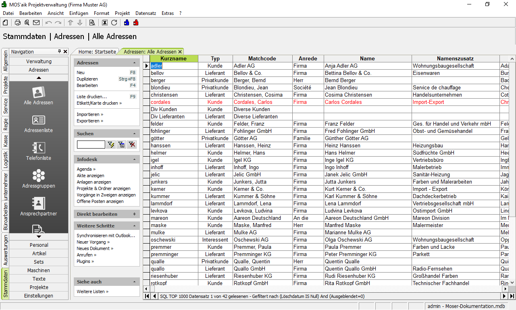Screen dimensions: 516x310
Task: Open the Datensatz menu
Action: [x=146, y=13]
